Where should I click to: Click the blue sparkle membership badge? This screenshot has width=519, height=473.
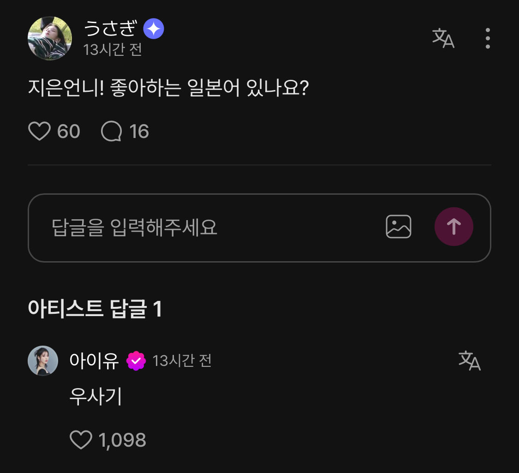point(154,30)
